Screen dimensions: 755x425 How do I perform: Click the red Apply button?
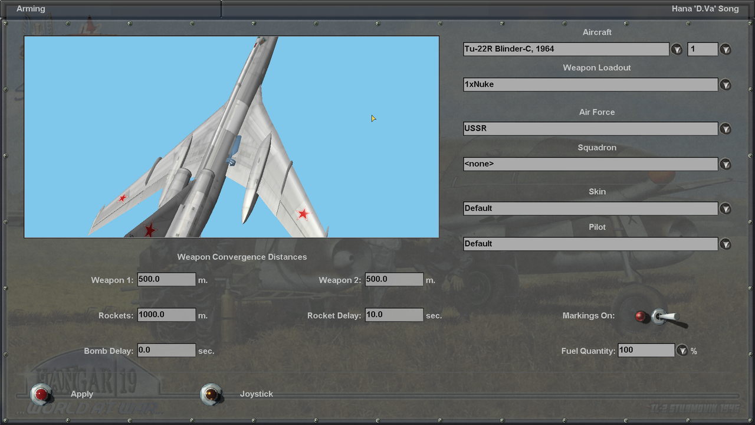tap(42, 394)
